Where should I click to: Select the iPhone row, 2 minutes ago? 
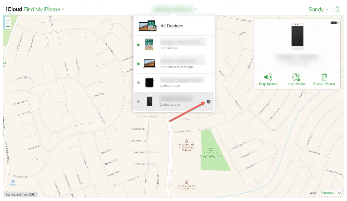(173, 102)
